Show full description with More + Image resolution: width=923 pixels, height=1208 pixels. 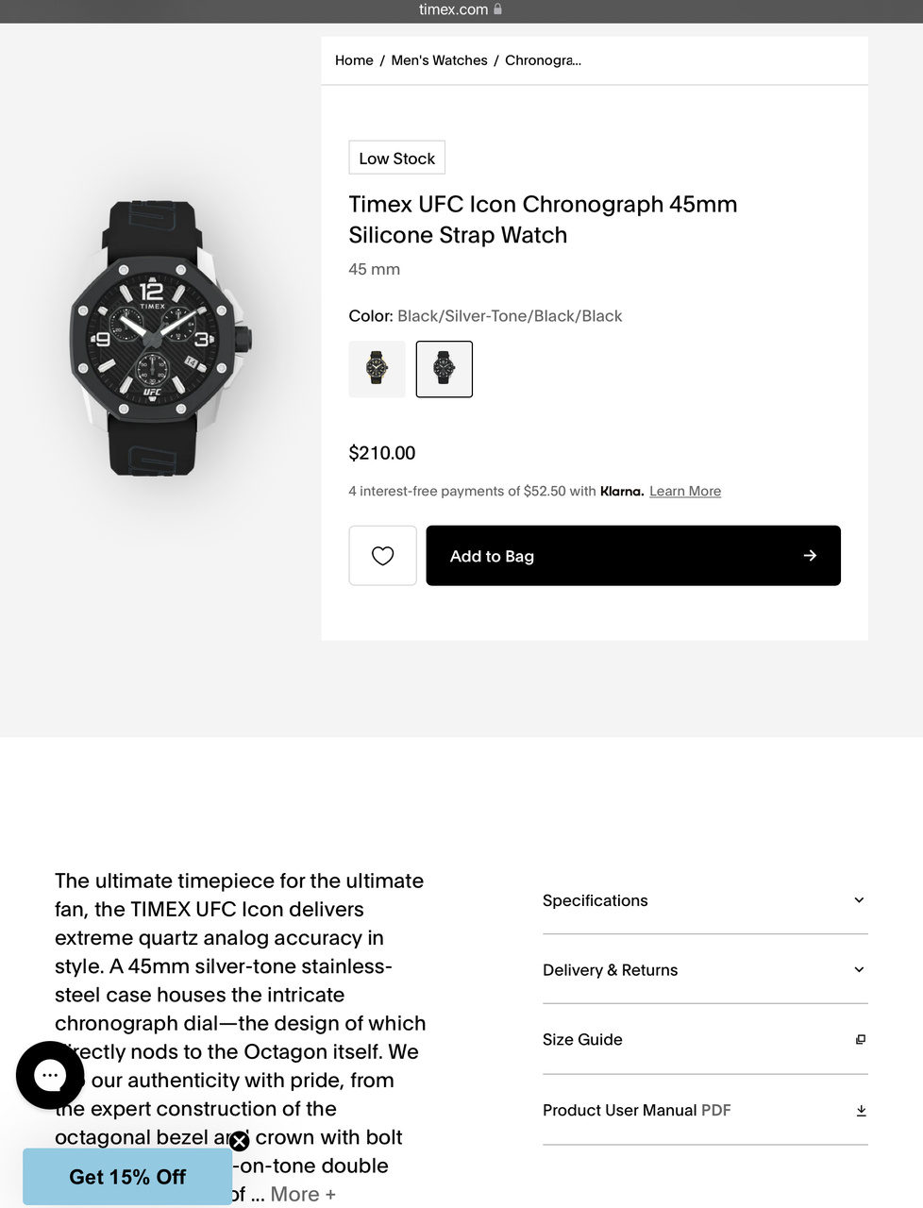tap(303, 1195)
